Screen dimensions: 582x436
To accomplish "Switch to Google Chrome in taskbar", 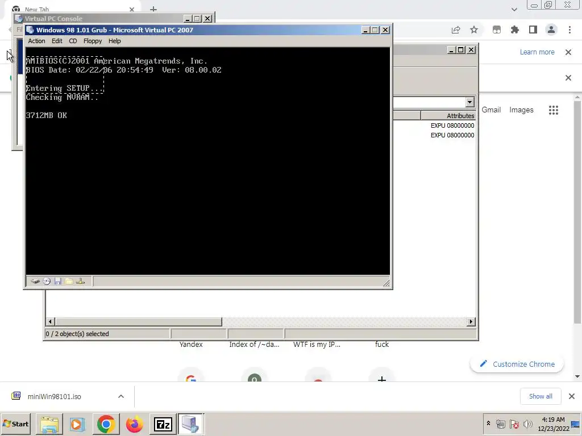I will (106, 424).
